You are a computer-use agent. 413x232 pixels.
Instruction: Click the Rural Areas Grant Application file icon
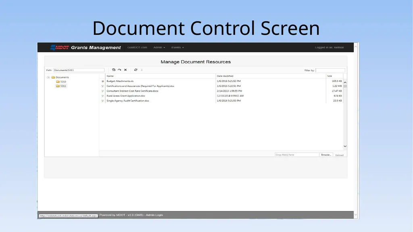tap(103, 96)
